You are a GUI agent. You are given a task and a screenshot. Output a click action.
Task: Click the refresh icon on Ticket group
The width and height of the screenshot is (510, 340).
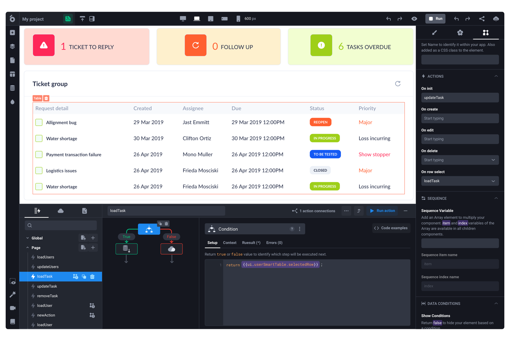click(x=398, y=84)
